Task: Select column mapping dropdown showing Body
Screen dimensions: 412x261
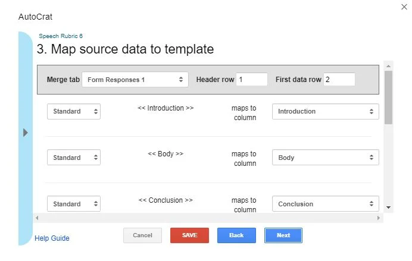Action: click(x=325, y=158)
